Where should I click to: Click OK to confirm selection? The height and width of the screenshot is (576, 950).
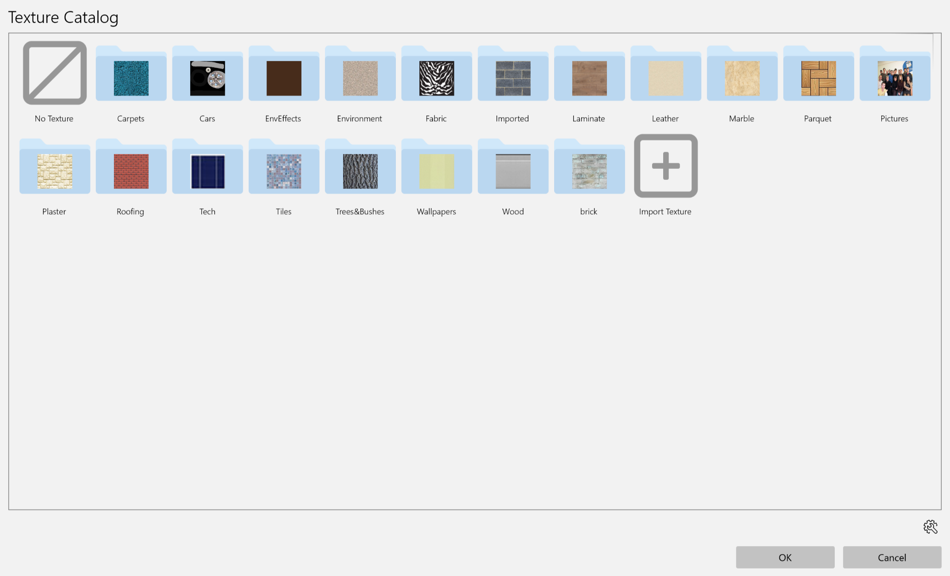(785, 557)
